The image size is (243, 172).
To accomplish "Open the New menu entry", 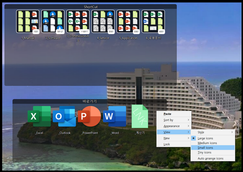I will pos(174,138).
